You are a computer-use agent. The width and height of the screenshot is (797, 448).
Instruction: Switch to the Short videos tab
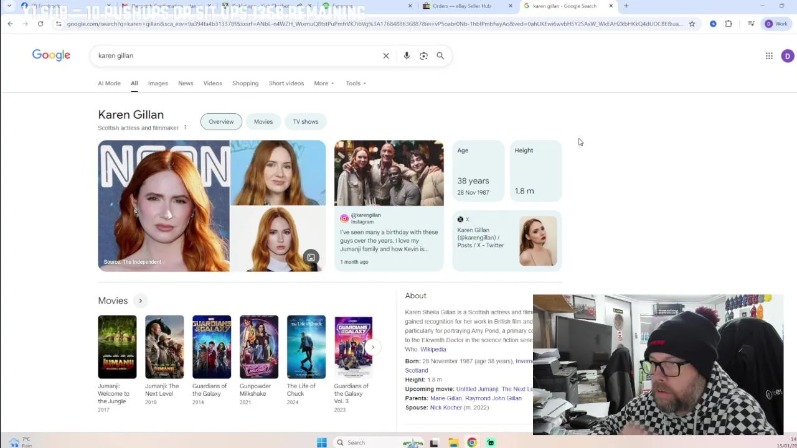click(x=286, y=83)
